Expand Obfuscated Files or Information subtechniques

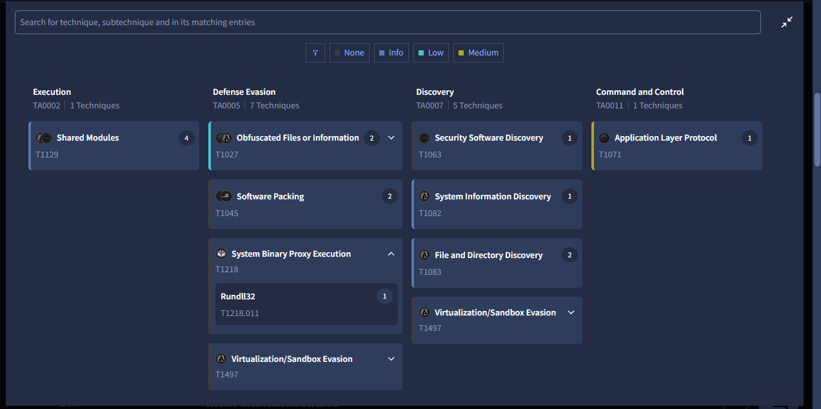coord(391,138)
